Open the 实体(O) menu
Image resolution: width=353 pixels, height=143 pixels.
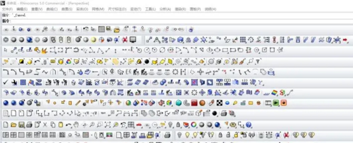click(82, 9)
